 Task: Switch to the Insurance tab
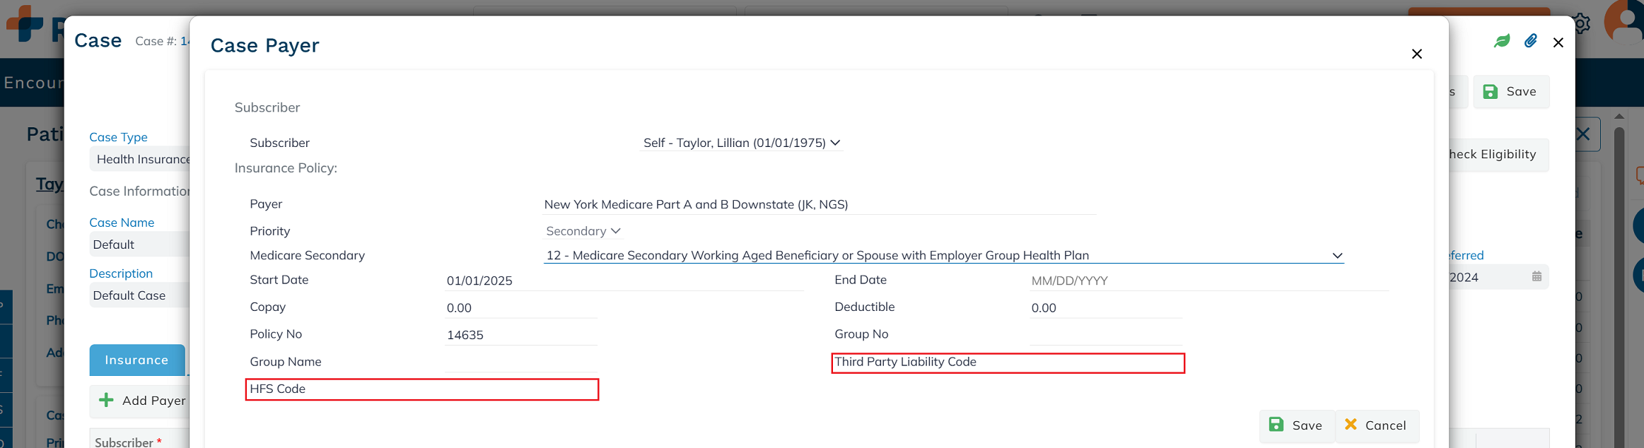(136, 360)
